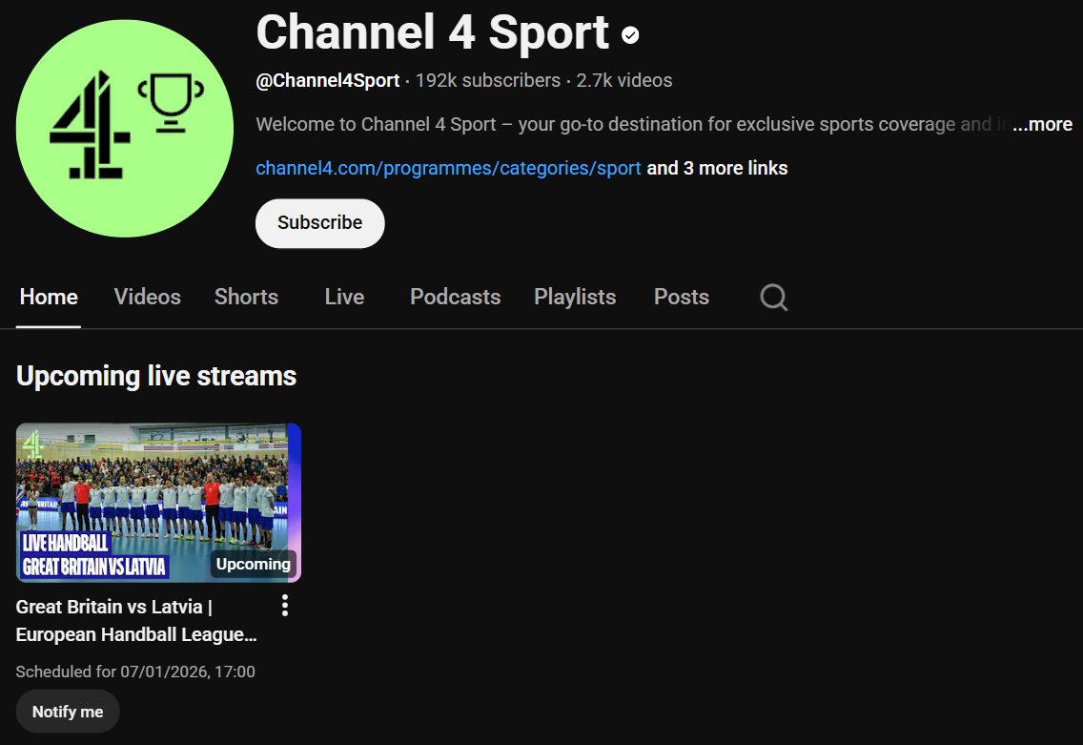1083x745 pixels.
Task: Show the 3 more links
Action: (717, 168)
